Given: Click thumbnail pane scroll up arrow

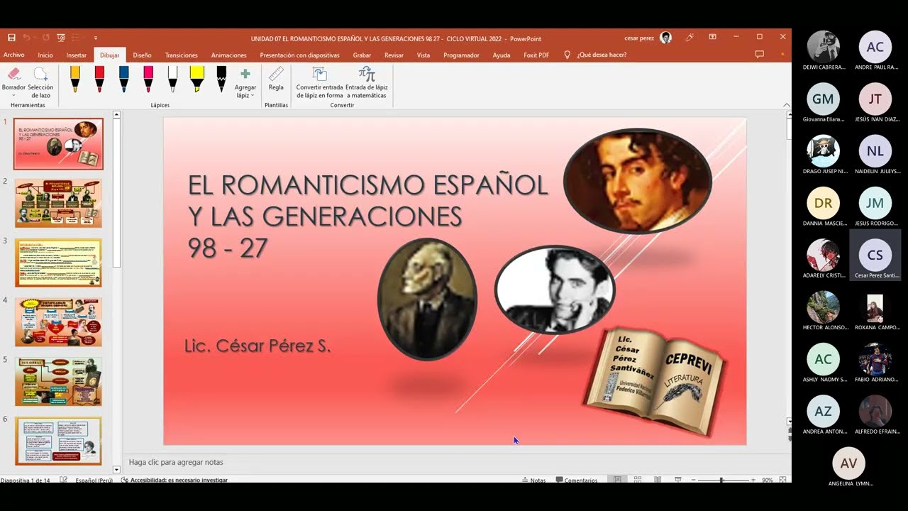Looking at the screenshot, I should point(117,114).
